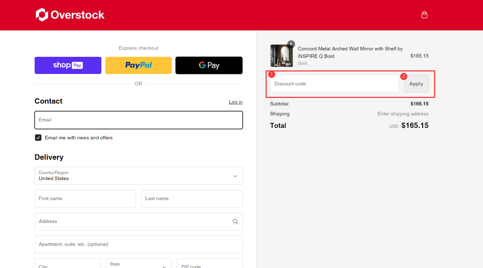Screen dimensions: 483x268
Task: Pay with Shop Pay express checkout
Action: [68, 65]
